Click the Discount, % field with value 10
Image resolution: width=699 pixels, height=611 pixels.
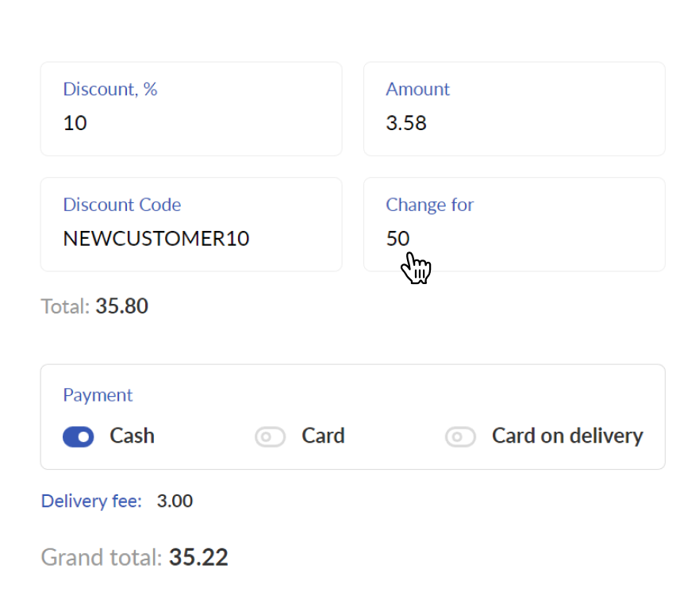[191, 109]
